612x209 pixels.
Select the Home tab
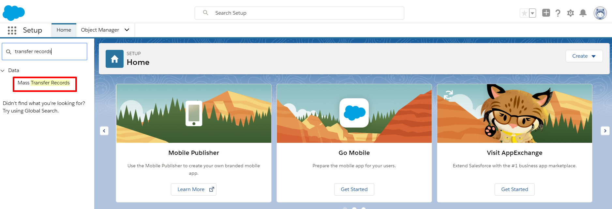pyautogui.click(x=64, y=30)
